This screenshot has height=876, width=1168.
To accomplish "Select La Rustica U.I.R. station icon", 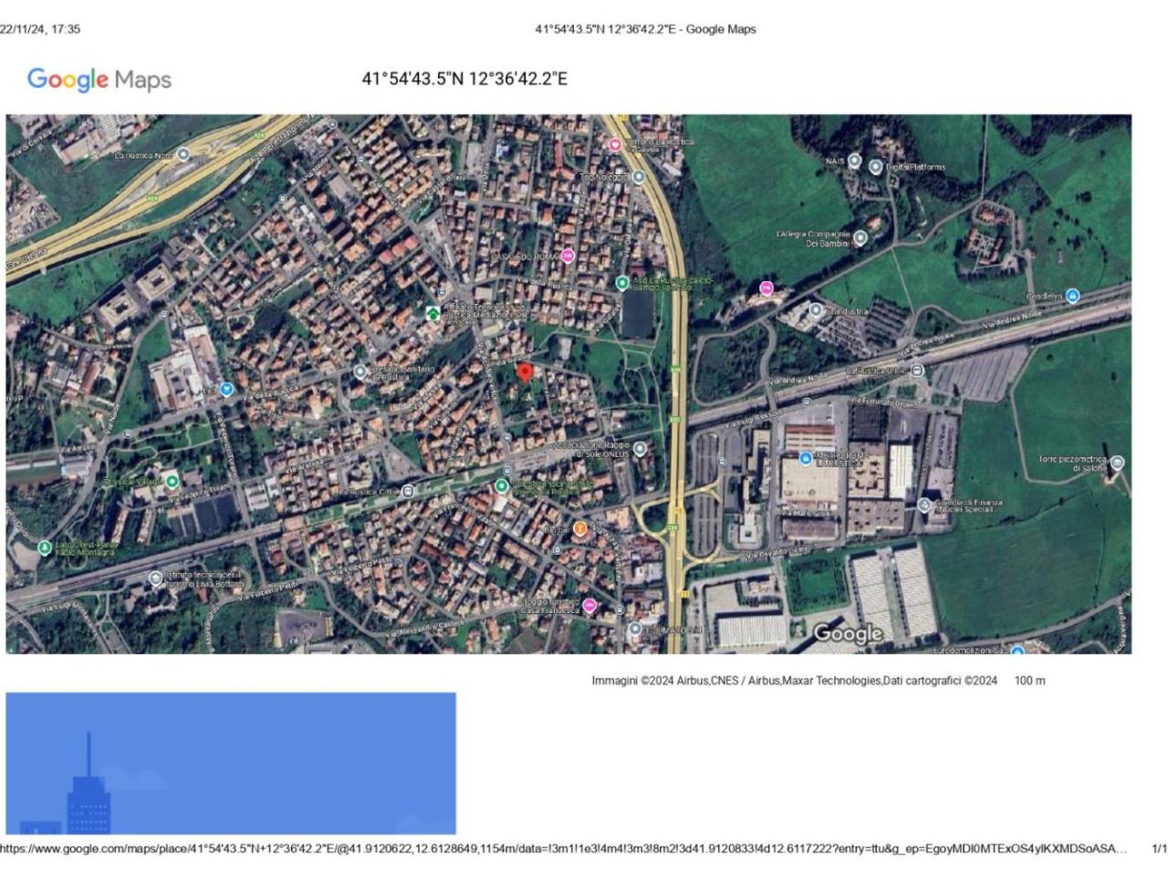I will tap(918, 370).
